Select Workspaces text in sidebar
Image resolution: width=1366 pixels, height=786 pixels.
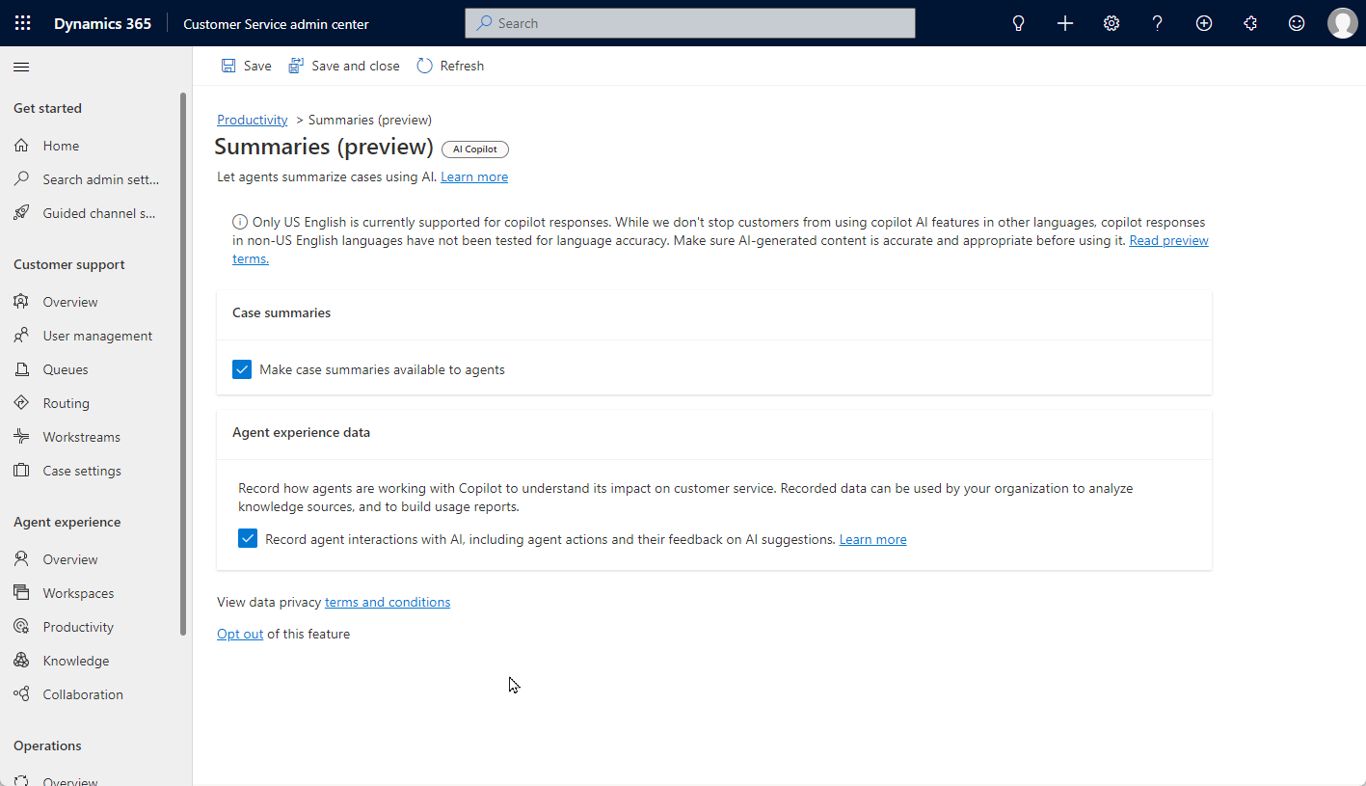pos(78,593)
